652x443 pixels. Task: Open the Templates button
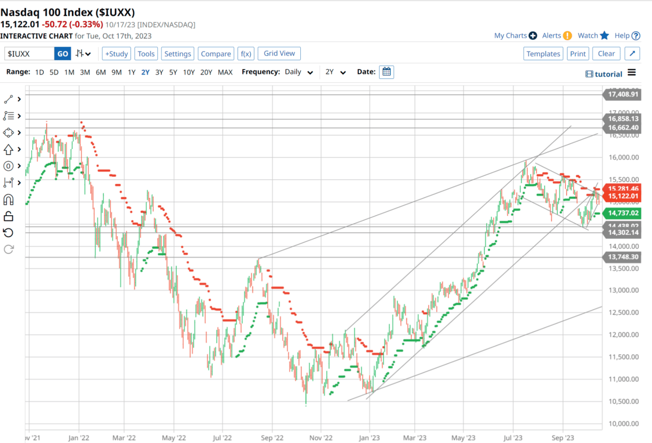tap(543, 54)
